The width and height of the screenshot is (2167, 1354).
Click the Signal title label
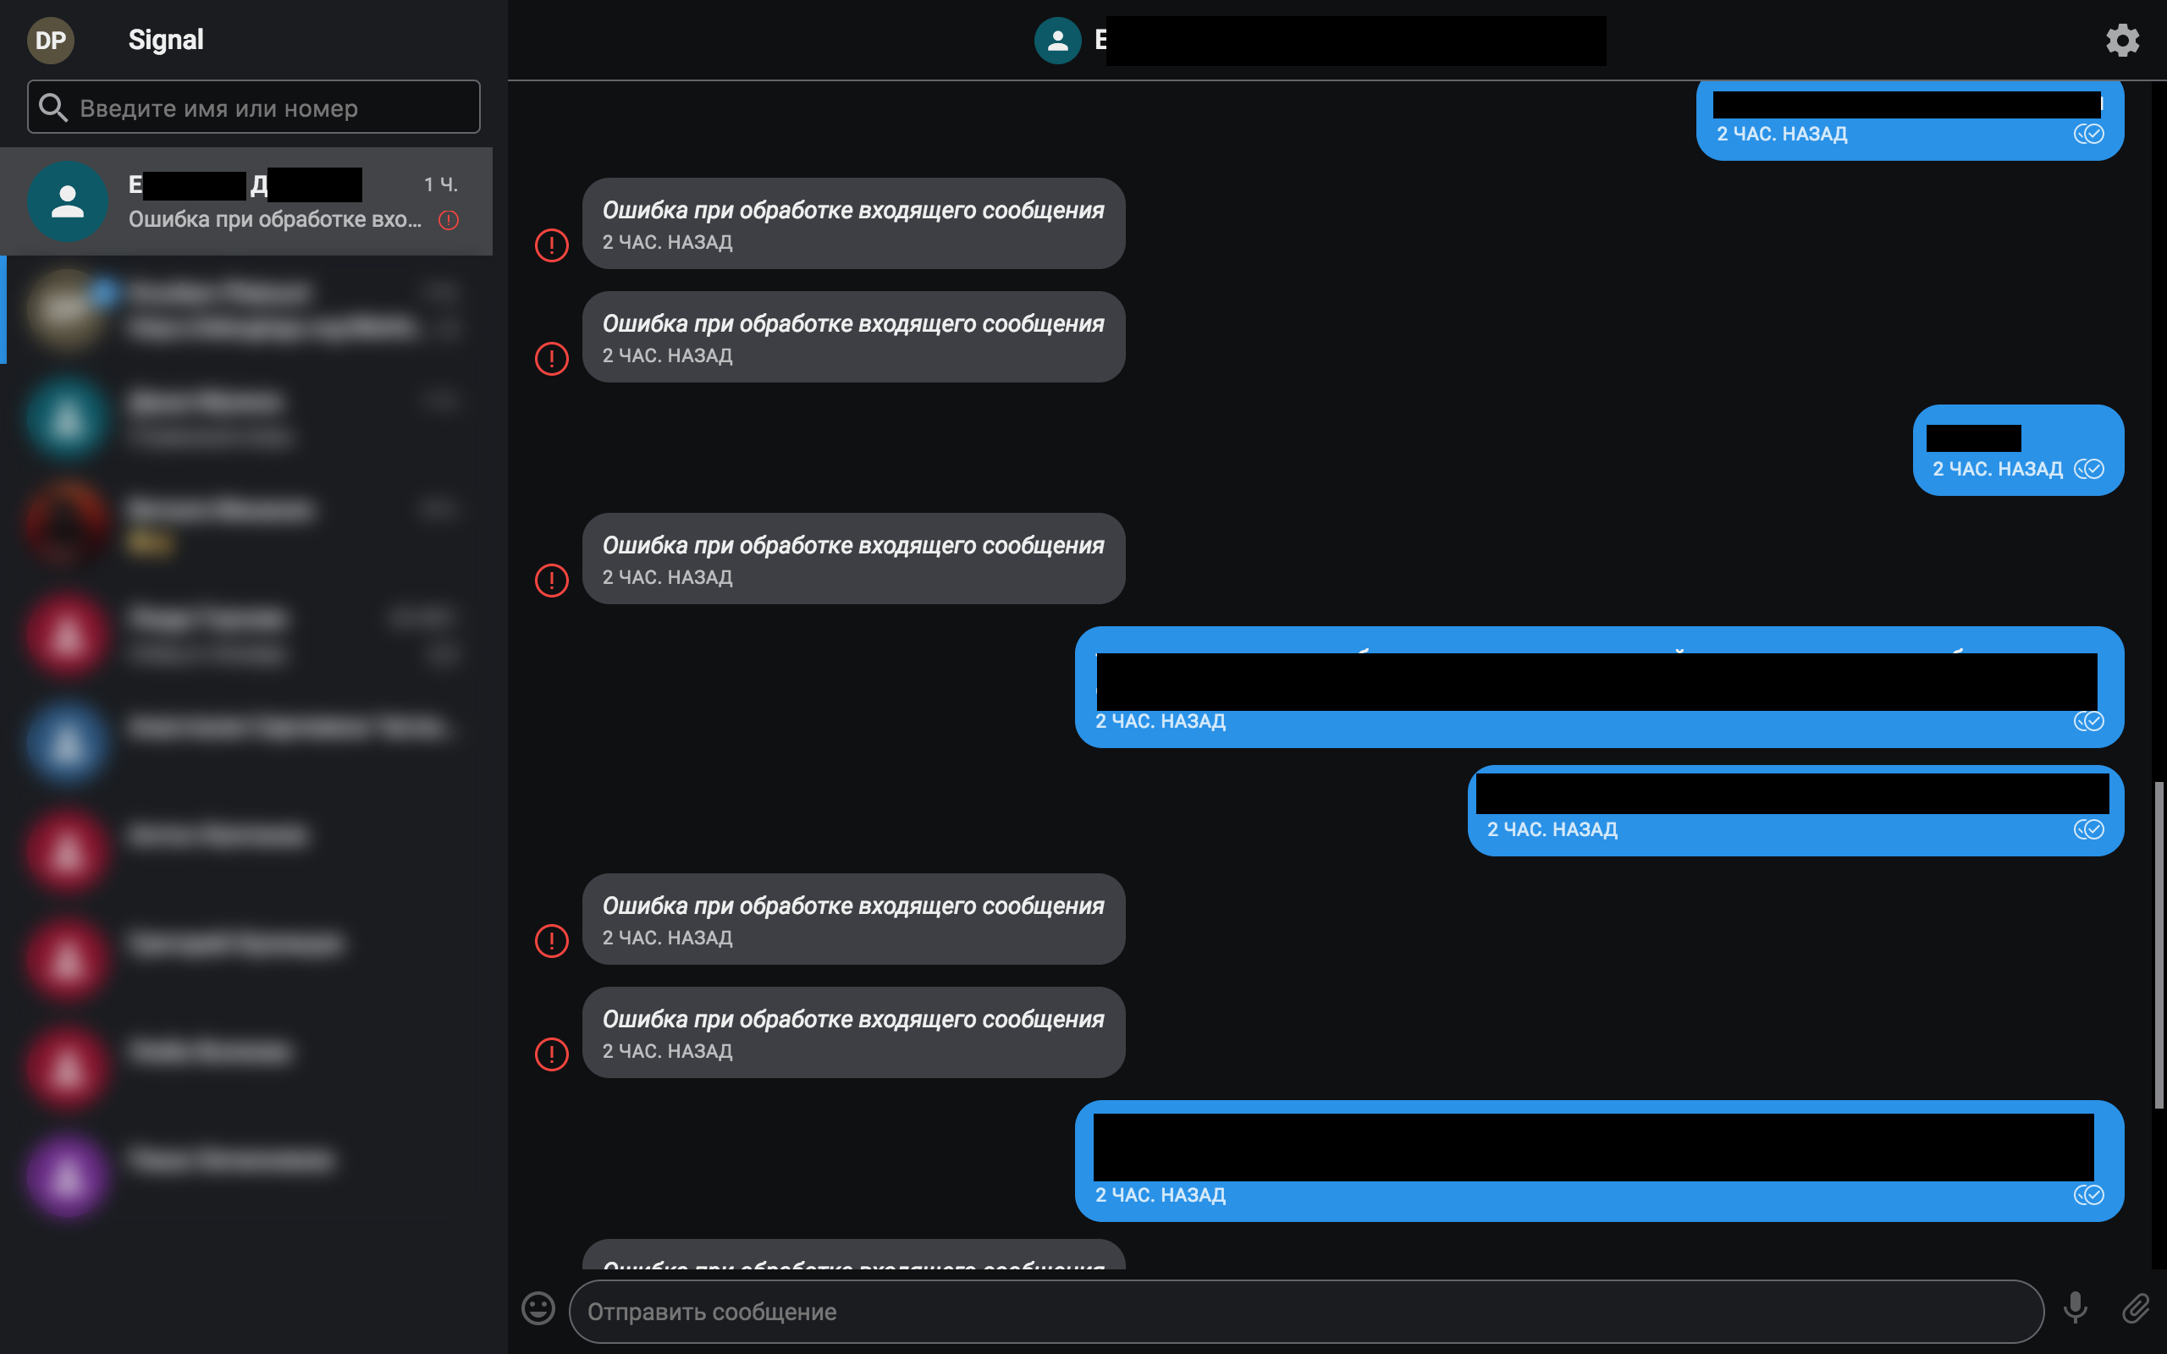click(166, 40)
